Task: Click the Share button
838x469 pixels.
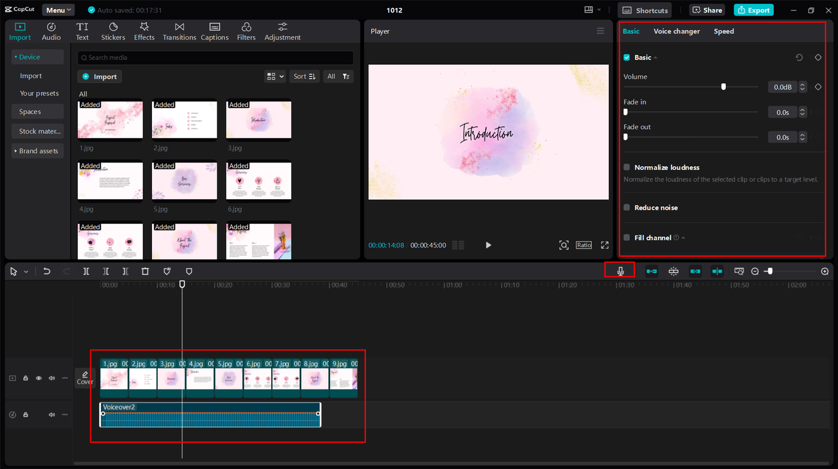Action: 706,10
